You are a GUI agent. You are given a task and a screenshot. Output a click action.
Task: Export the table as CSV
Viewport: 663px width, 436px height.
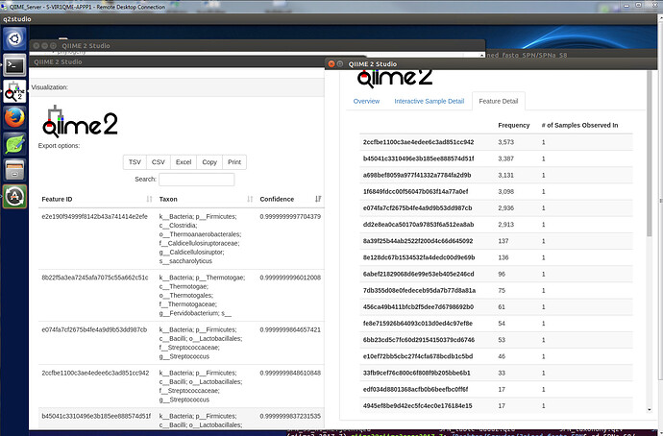(x=160, y=162)
